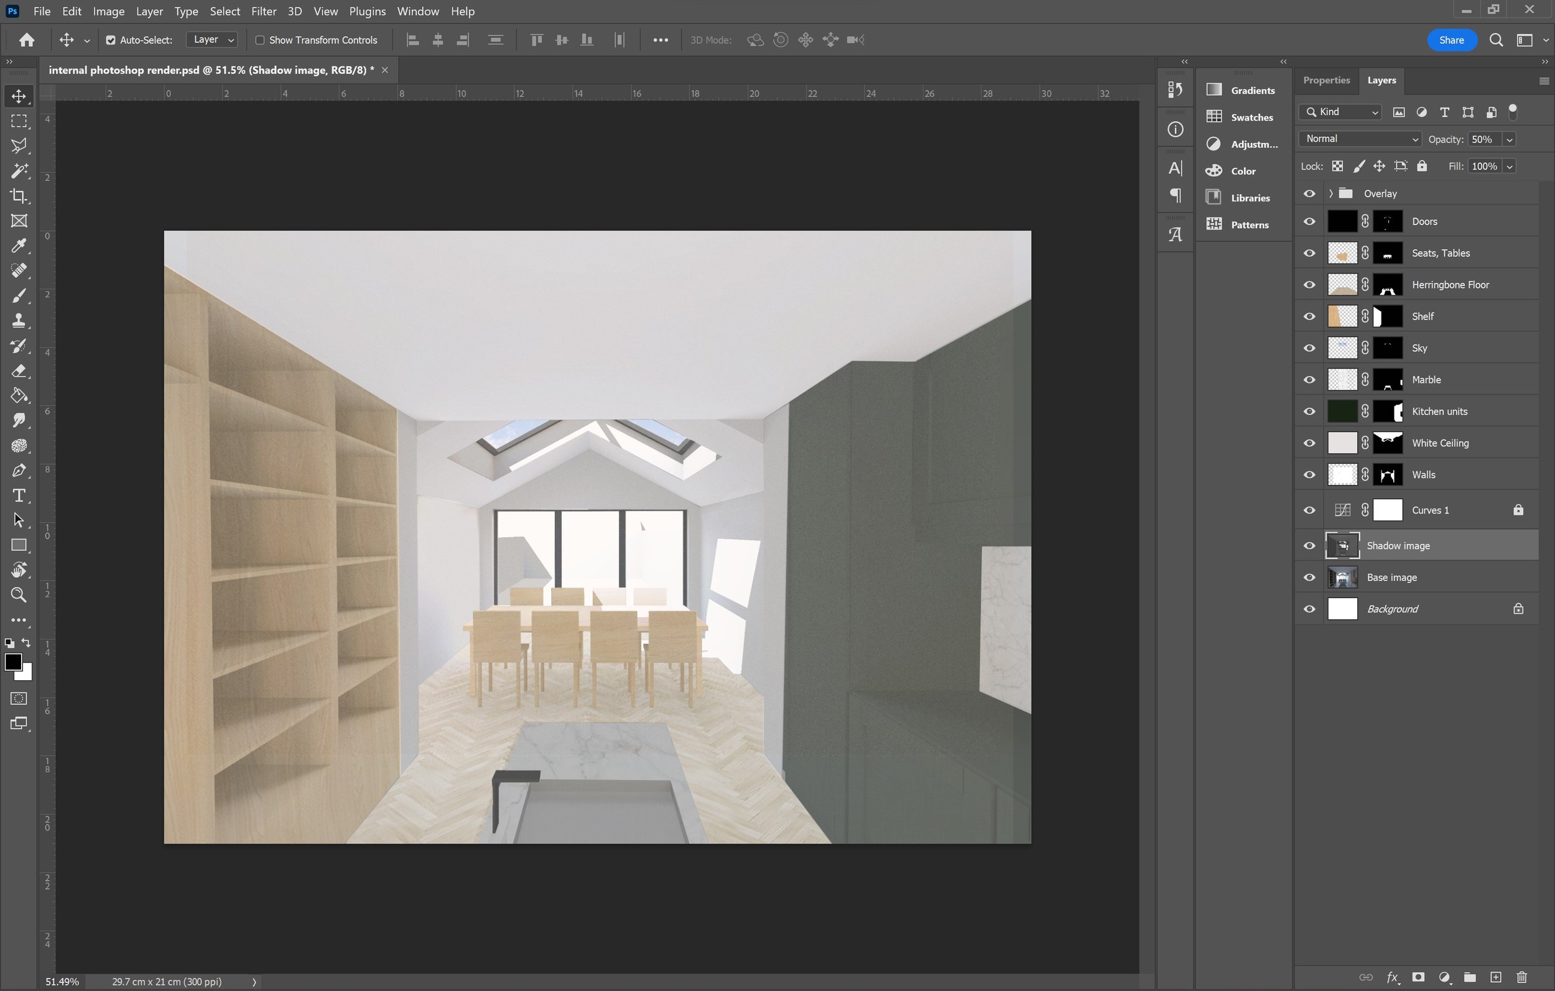Hide the Herringbone Floor layer
The image size is (1555, 991).
click(1309, 285)
